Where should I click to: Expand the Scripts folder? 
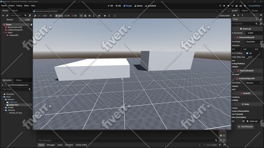(x=4, y=107)
